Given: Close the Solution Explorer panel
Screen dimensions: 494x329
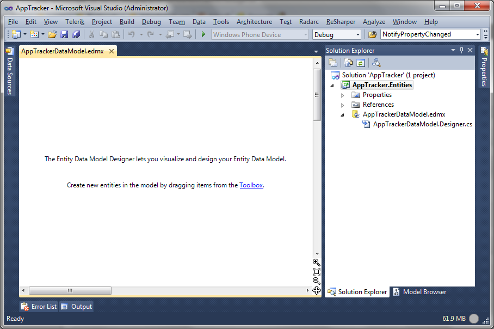Looking at the screenshot, I should 470,50.
